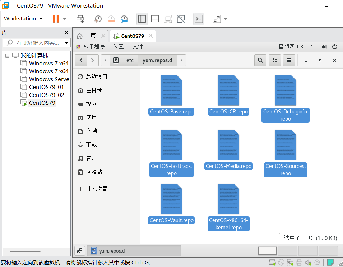343x267 pixels.
Task: Click the sound card status icon
Action: [x=308, y=262]
